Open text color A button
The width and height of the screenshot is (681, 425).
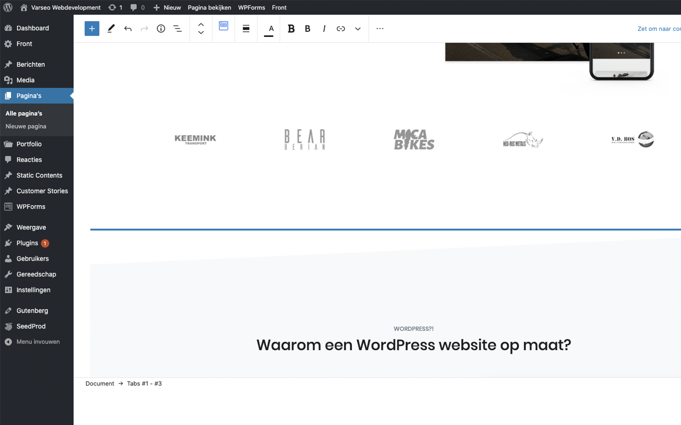point(269,29)
